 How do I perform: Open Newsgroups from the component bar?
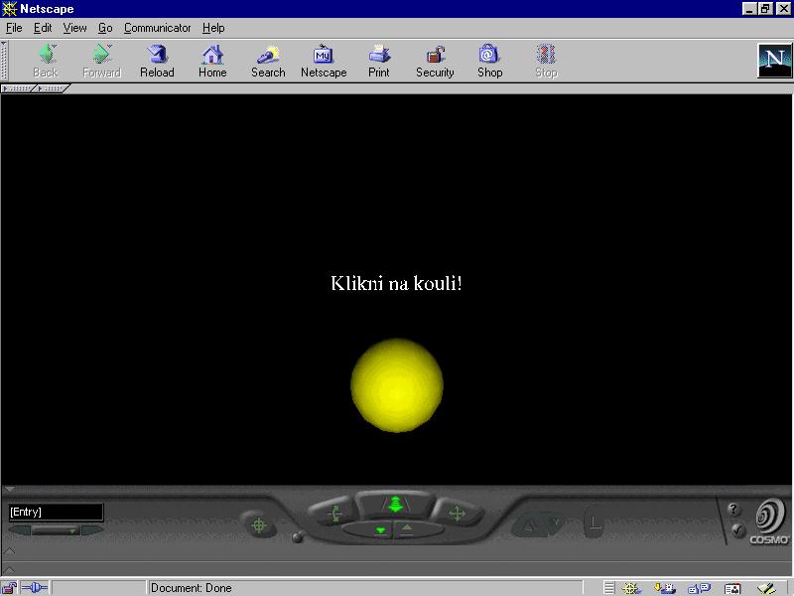pos(699,588)
